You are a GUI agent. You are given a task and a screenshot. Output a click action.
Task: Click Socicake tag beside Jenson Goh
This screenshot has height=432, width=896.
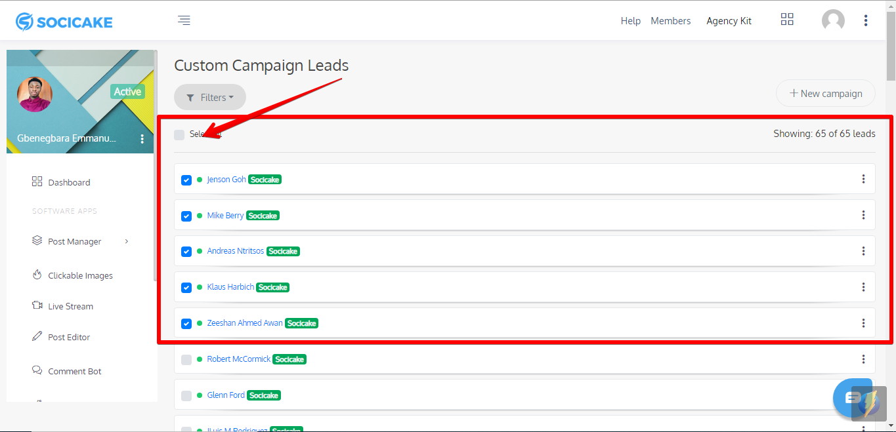tap(265, 180)
